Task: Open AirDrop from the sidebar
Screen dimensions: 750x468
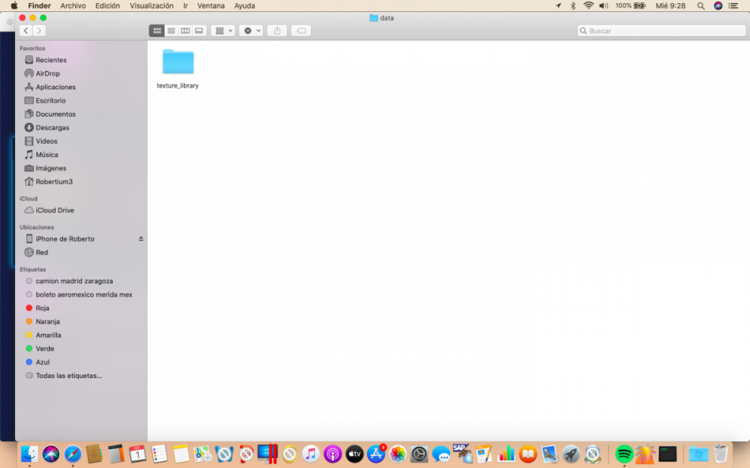Action: (x=47, y=73)
